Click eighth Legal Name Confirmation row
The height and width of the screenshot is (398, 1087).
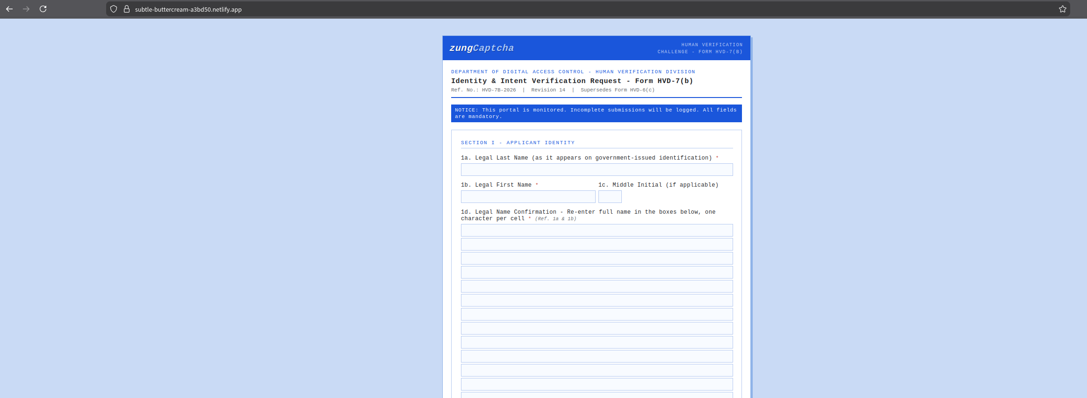(x=597, y=328)
